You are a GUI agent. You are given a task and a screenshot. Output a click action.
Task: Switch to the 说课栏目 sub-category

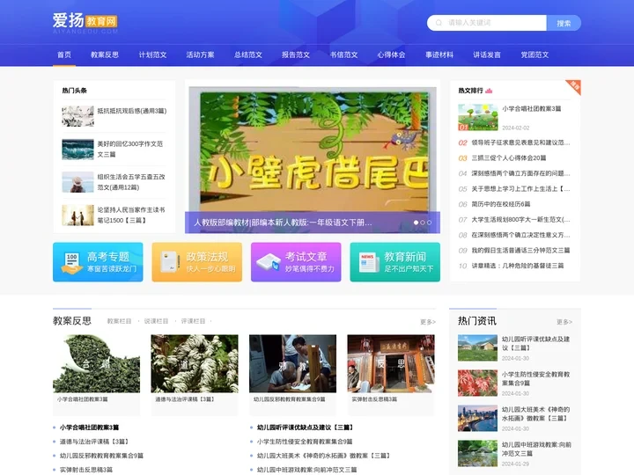click(156, 322)
